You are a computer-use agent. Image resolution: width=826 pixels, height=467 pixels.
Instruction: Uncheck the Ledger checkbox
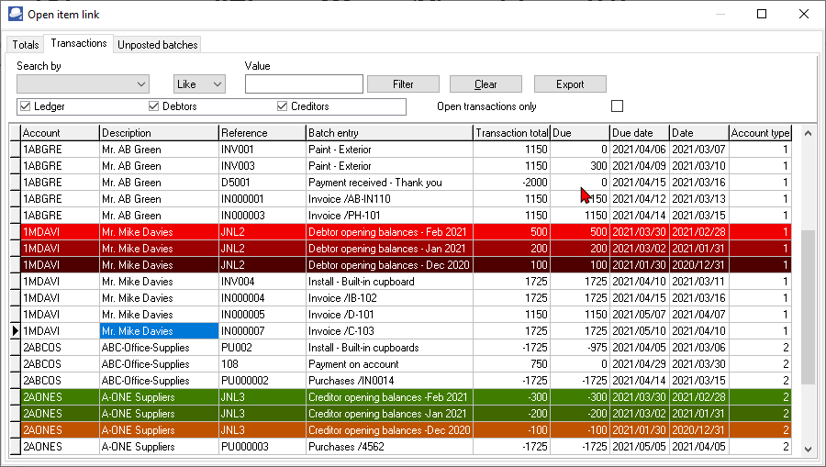[26, 106]
